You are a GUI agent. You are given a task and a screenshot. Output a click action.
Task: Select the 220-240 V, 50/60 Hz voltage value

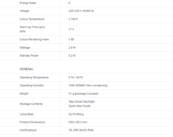point(81,11)
